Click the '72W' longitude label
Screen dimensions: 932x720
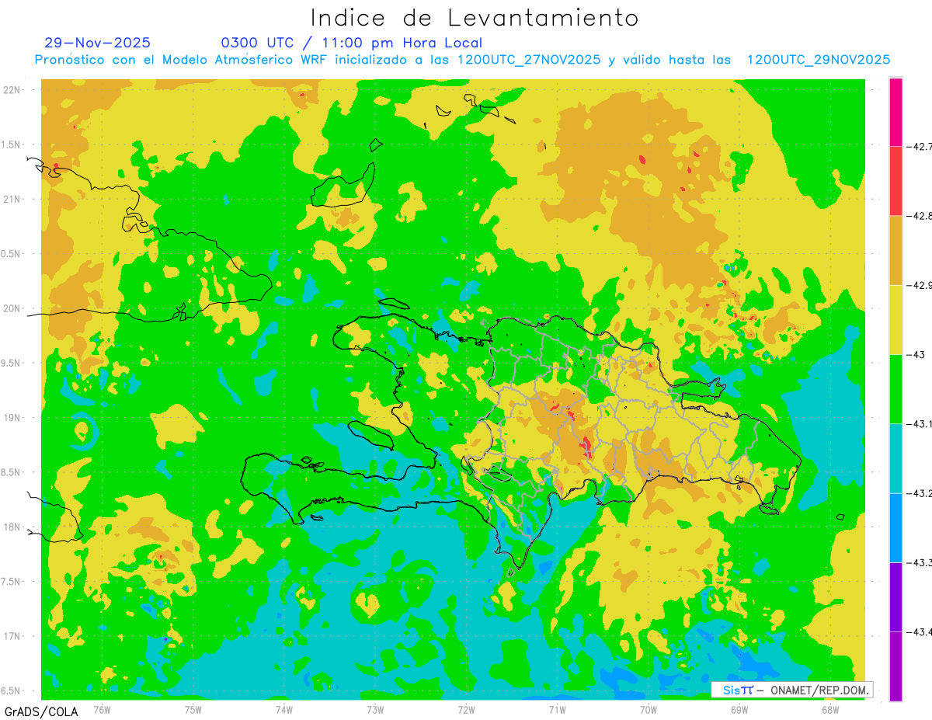(x=466, y=710)
